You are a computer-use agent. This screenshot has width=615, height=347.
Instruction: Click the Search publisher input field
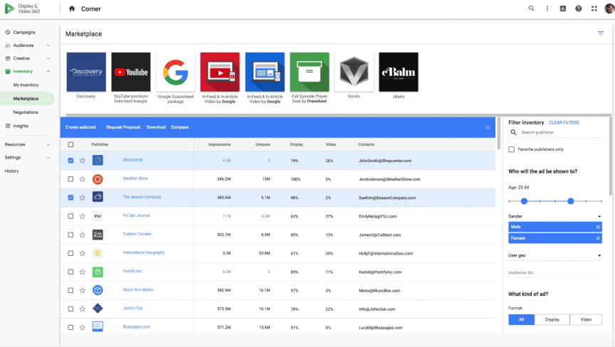(561, 132)
